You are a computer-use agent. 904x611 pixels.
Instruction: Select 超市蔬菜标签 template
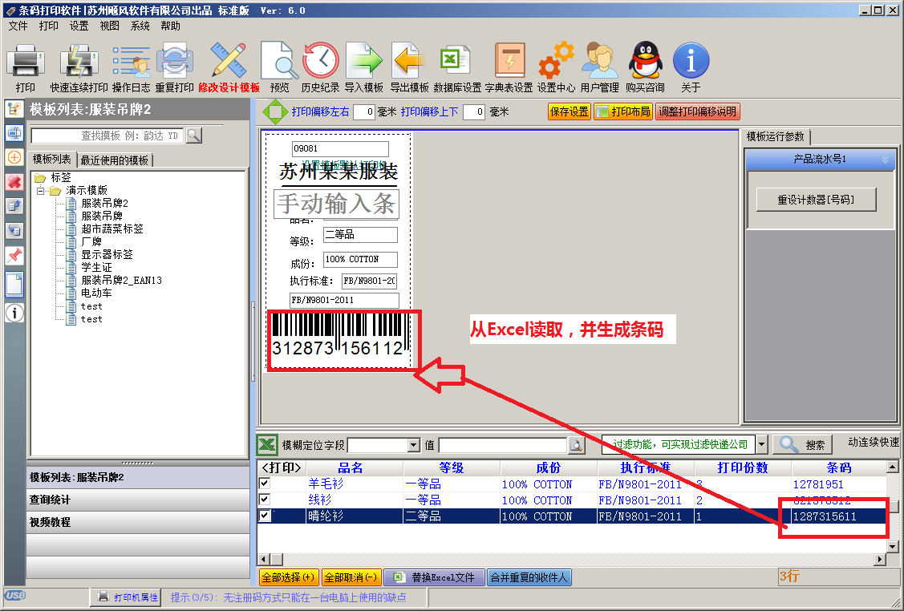pos(111,229)
